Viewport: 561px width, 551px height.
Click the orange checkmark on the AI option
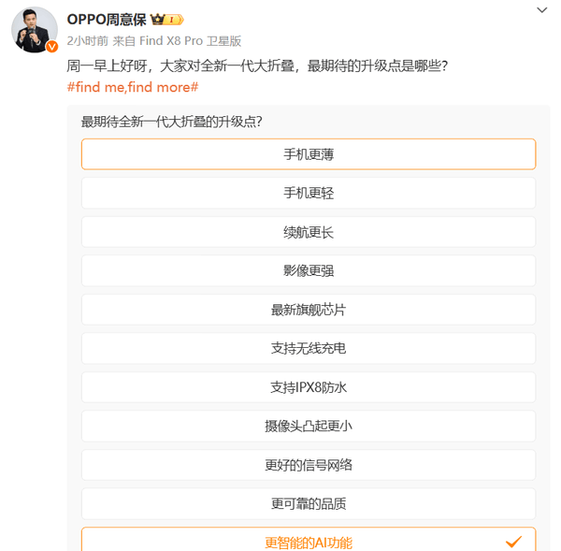click(x=513, y=542)
